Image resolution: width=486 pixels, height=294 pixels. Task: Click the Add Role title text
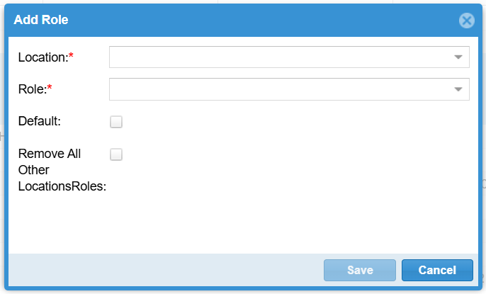[x=41, y=20]
